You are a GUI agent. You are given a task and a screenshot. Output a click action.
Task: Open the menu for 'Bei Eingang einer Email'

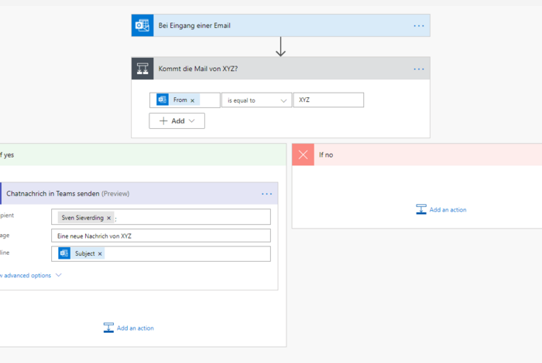pyautogui.click(x=419, y=25)
